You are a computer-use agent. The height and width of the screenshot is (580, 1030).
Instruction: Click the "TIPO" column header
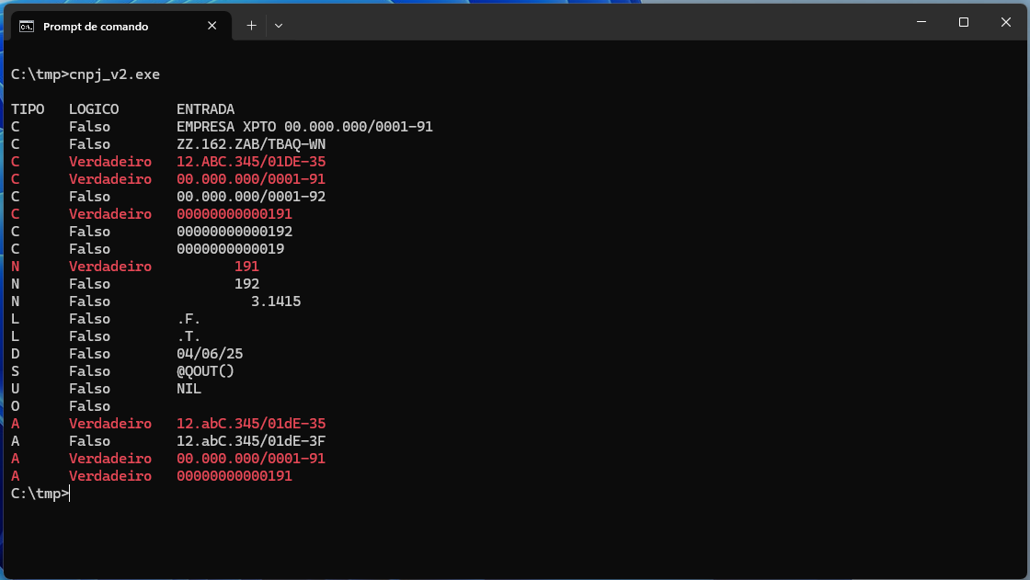coord(28,109)
